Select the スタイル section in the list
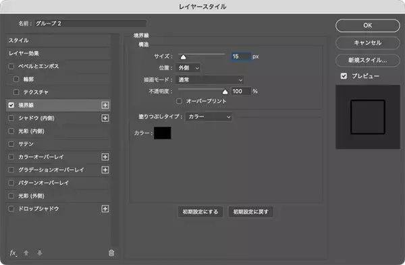The height and width of the screenshot is (265, 405). click(x=58, y=40)
